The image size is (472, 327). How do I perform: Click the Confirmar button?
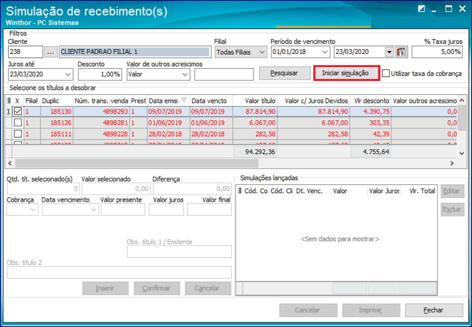[157, 288]
